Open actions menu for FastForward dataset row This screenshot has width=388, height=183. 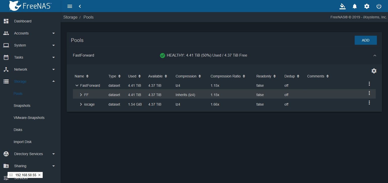point(369,84)
